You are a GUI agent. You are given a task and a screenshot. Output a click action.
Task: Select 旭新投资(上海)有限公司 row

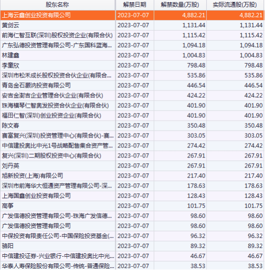click(x=132, y=176)
